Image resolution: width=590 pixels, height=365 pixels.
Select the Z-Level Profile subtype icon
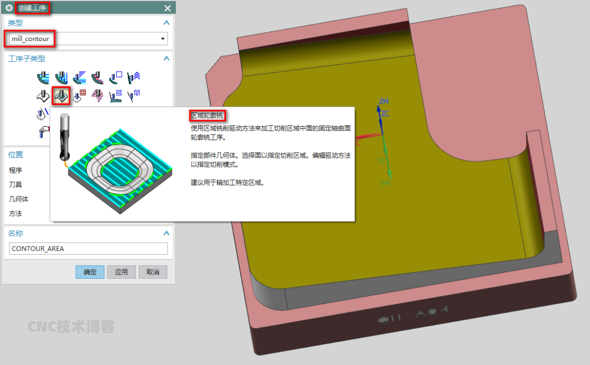(116, 78)
